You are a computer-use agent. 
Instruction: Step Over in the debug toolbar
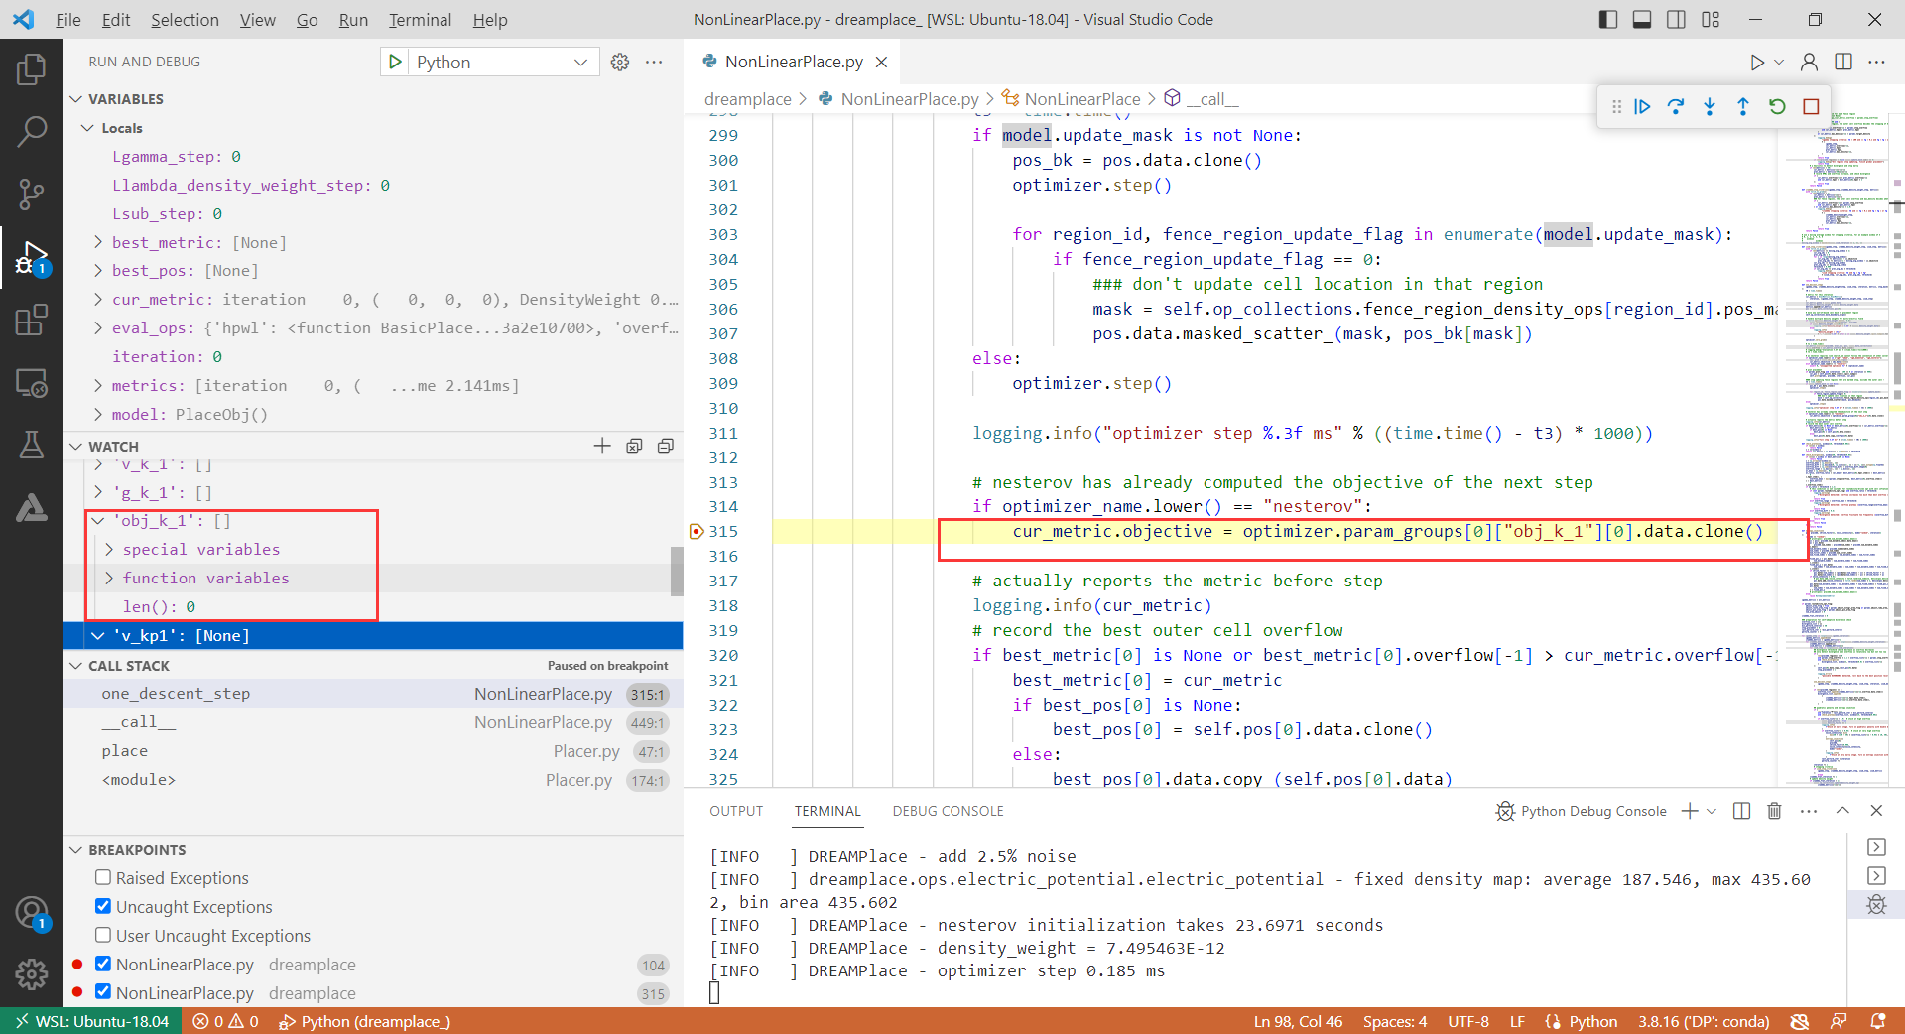(1676, 106)
